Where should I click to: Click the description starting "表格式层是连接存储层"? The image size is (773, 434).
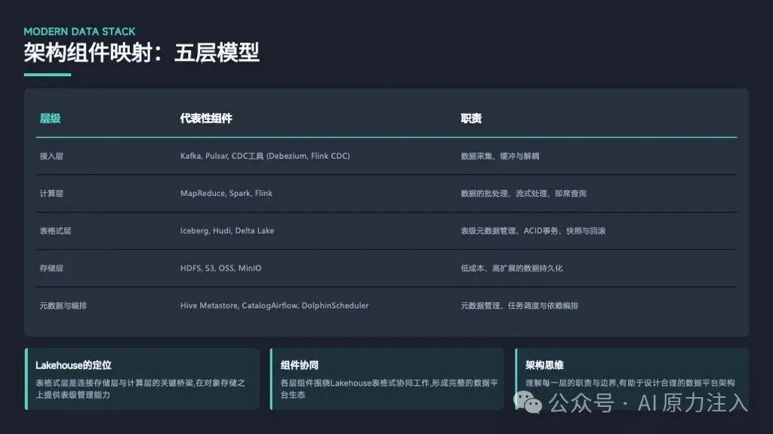click(140, 389)
